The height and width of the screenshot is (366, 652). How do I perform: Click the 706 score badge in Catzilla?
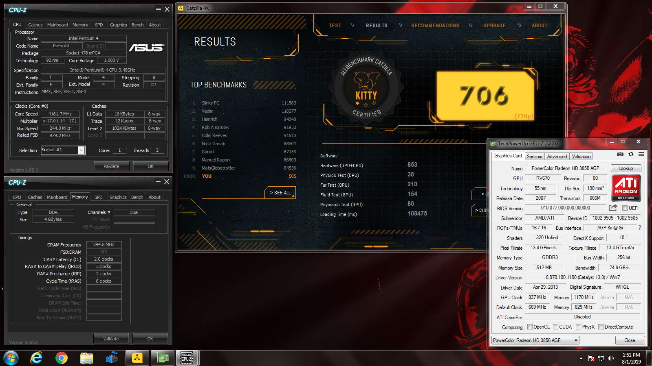tap(485, 96)
